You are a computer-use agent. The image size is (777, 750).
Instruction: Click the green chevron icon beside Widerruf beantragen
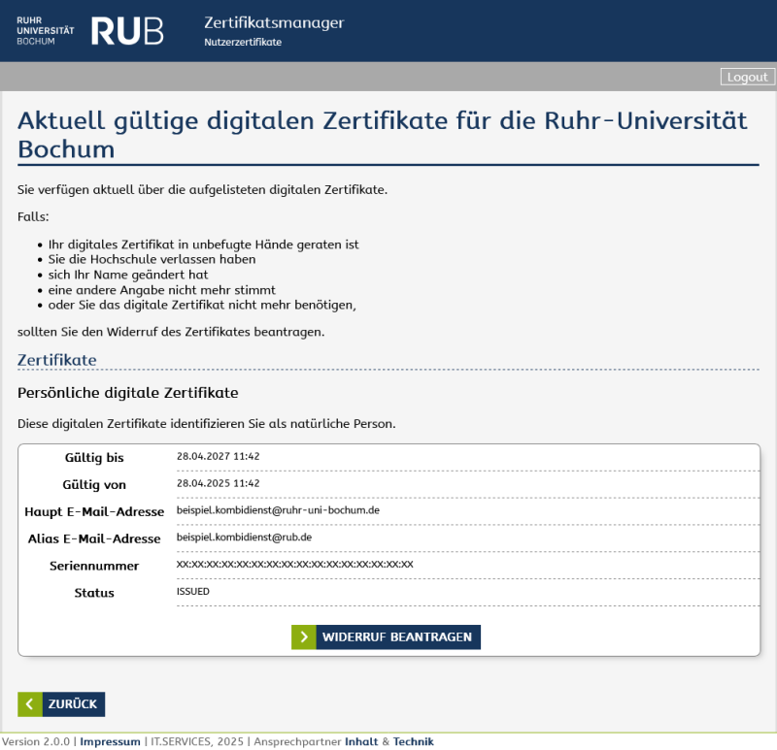pos(304,637)
